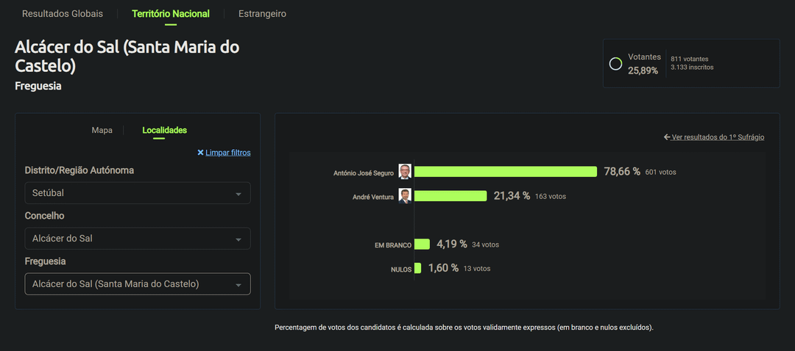Click the Limpar filtros link

coord(228,153)
